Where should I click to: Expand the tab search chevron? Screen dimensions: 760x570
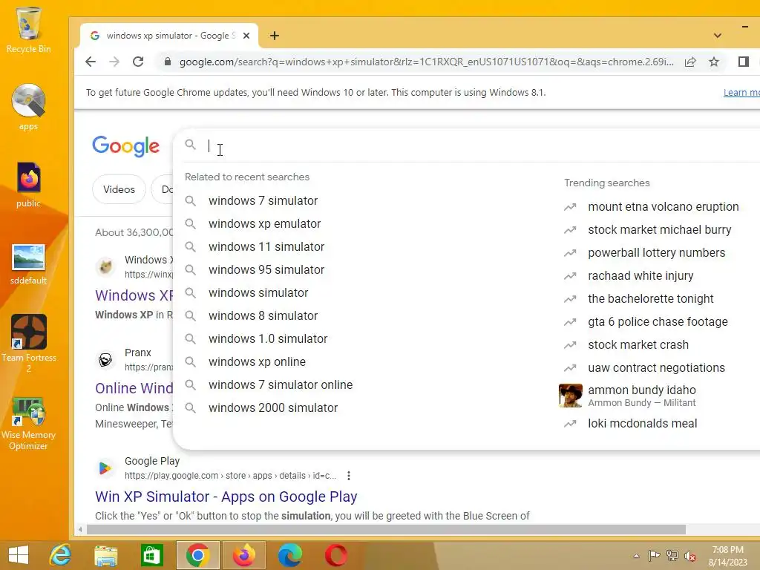coord(718,36)
